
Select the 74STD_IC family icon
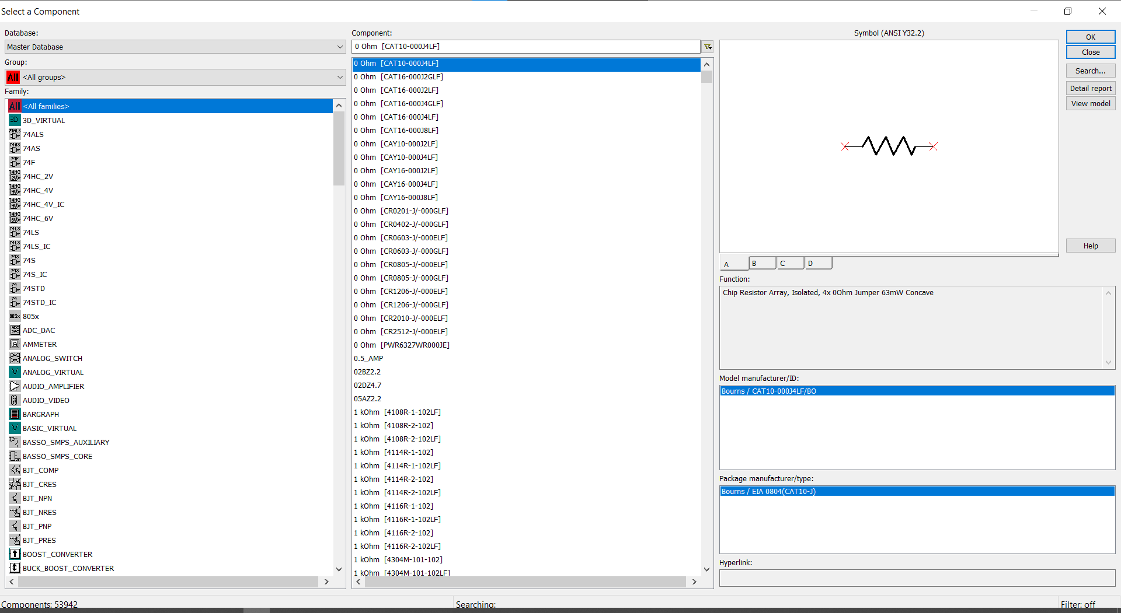tap(15, 302)
